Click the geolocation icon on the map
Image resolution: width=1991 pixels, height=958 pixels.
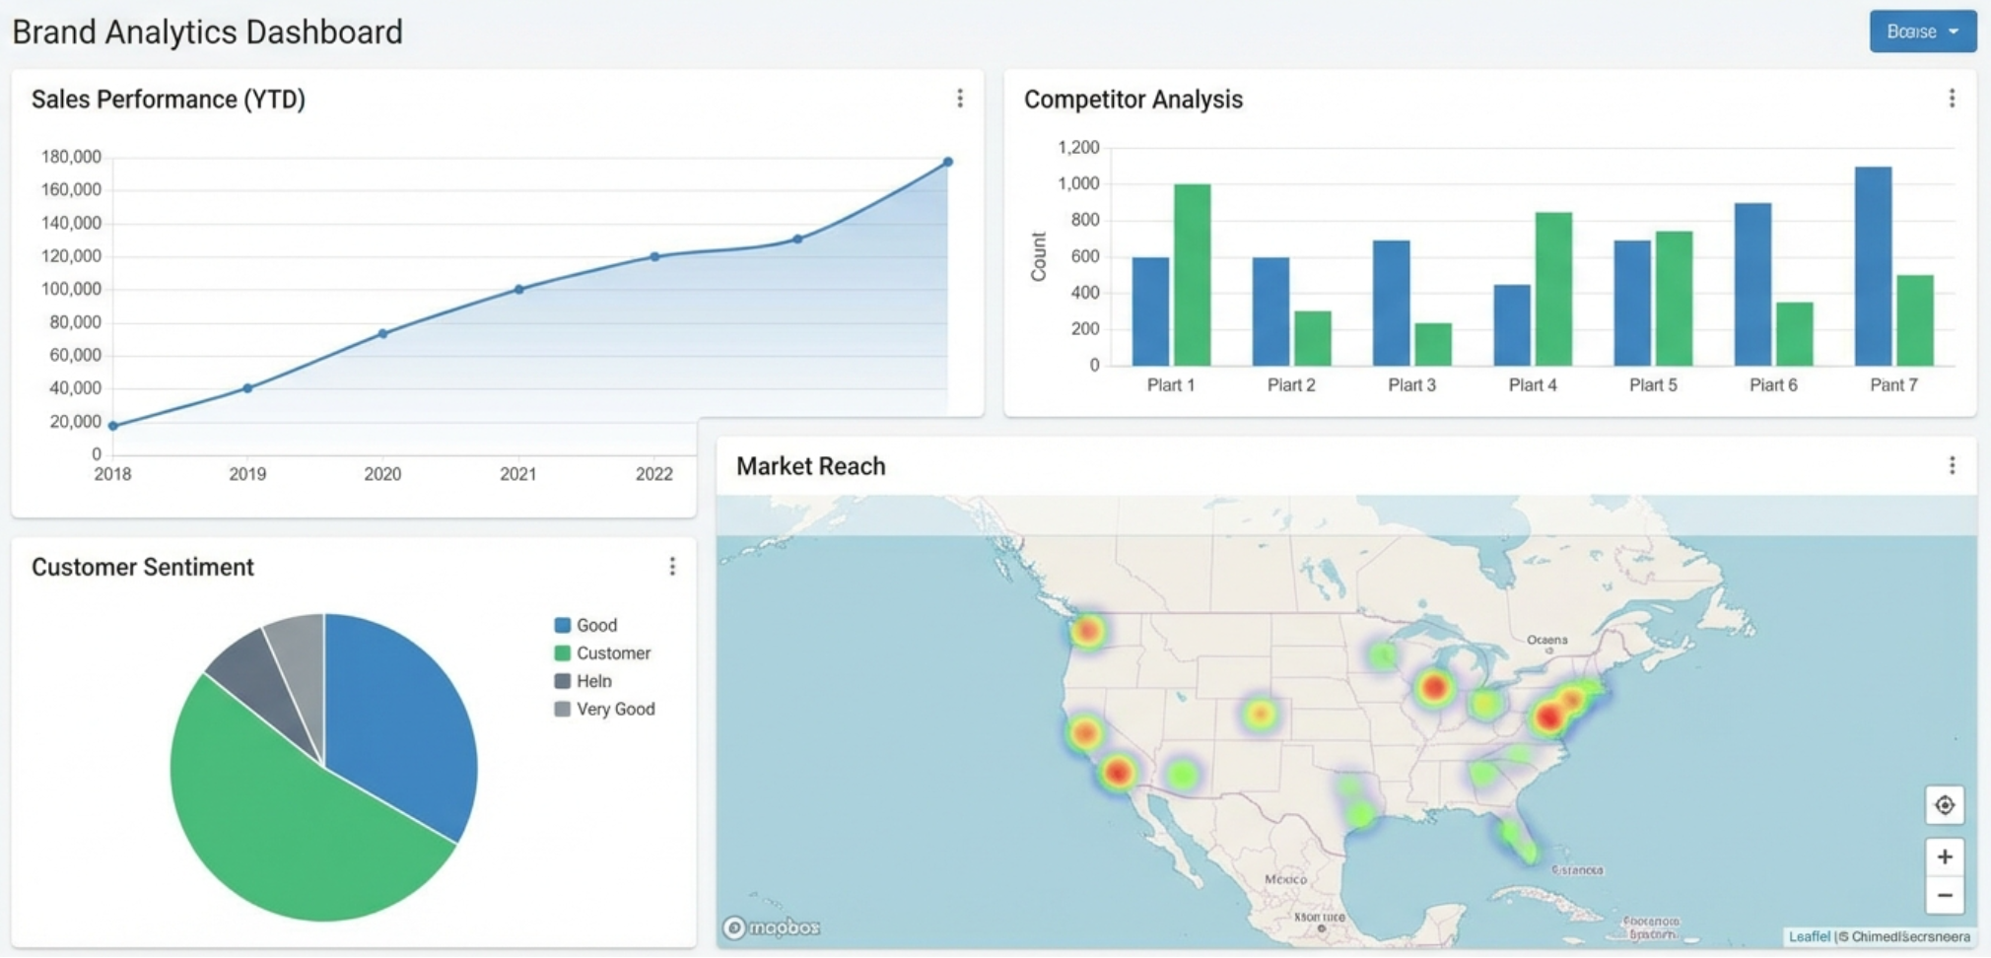(1945, 805)
